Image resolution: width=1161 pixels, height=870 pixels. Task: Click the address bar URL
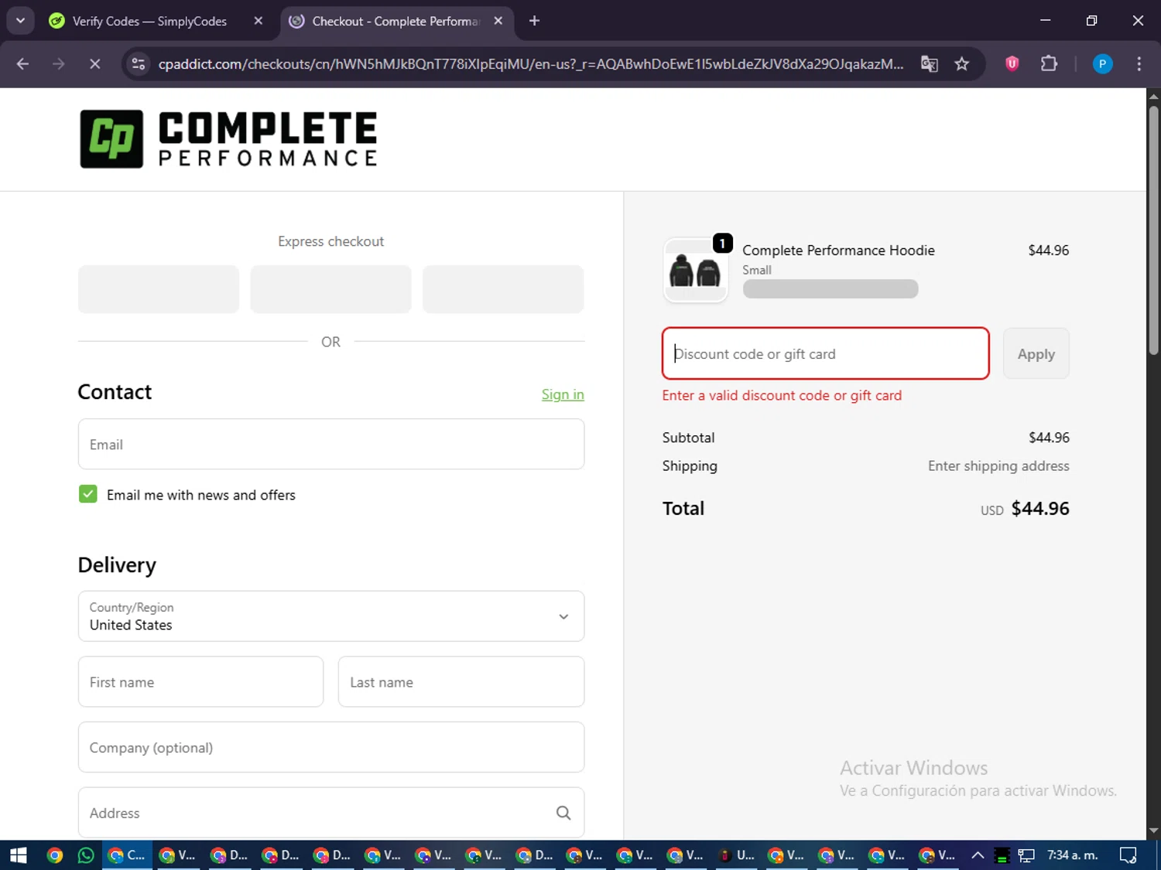click(530, 64)
